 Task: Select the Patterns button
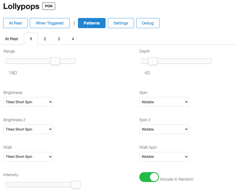tap(92, 23)
